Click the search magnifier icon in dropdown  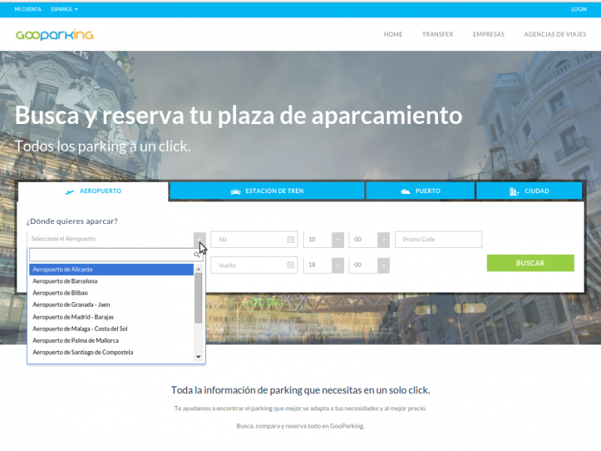(197, 255)
